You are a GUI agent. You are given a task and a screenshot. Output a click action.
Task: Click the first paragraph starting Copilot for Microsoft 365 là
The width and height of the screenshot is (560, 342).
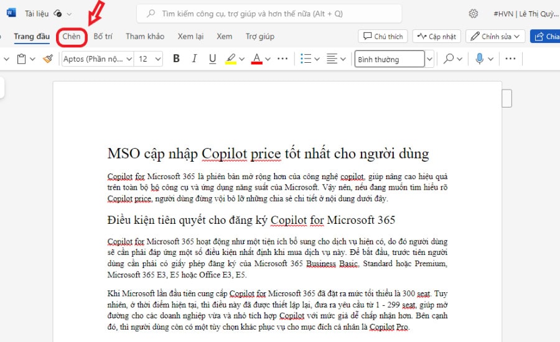(277, 187)
